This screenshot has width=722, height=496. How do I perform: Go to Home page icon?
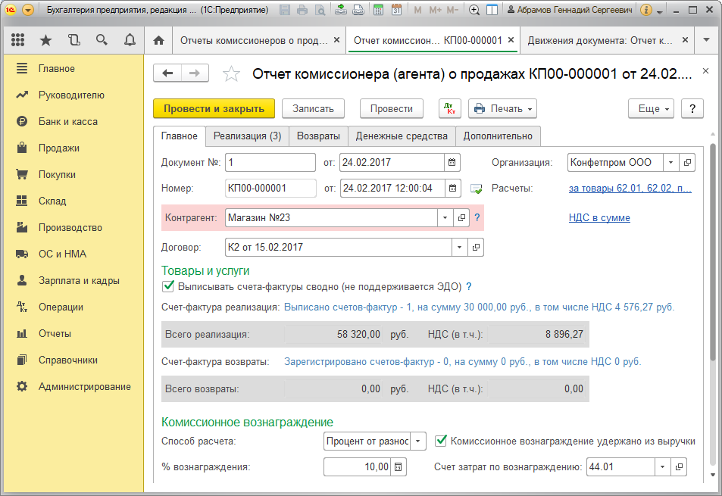[159, 40]
